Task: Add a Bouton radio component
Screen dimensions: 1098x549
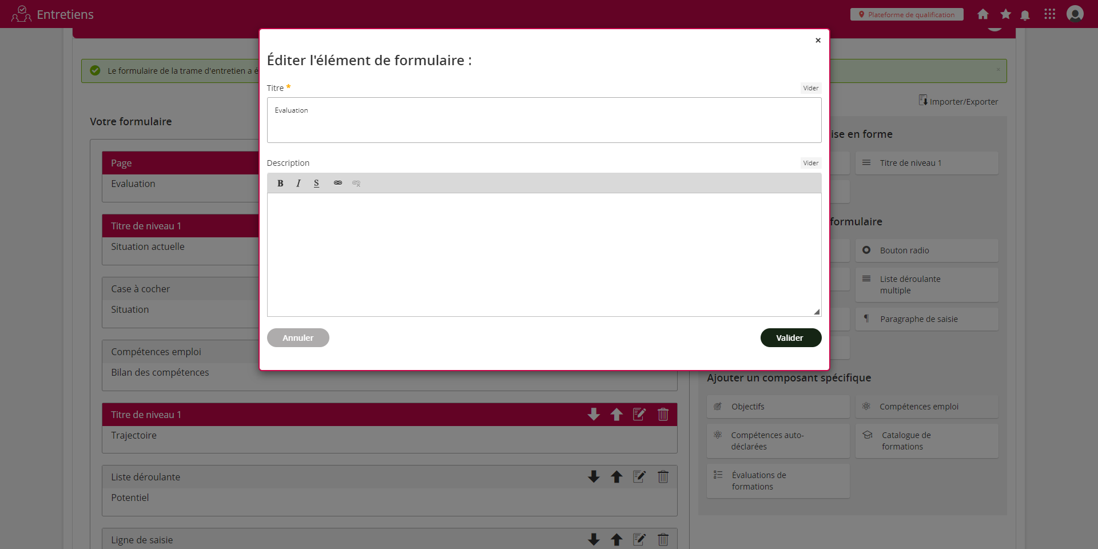Action: (x=926, y=250)
